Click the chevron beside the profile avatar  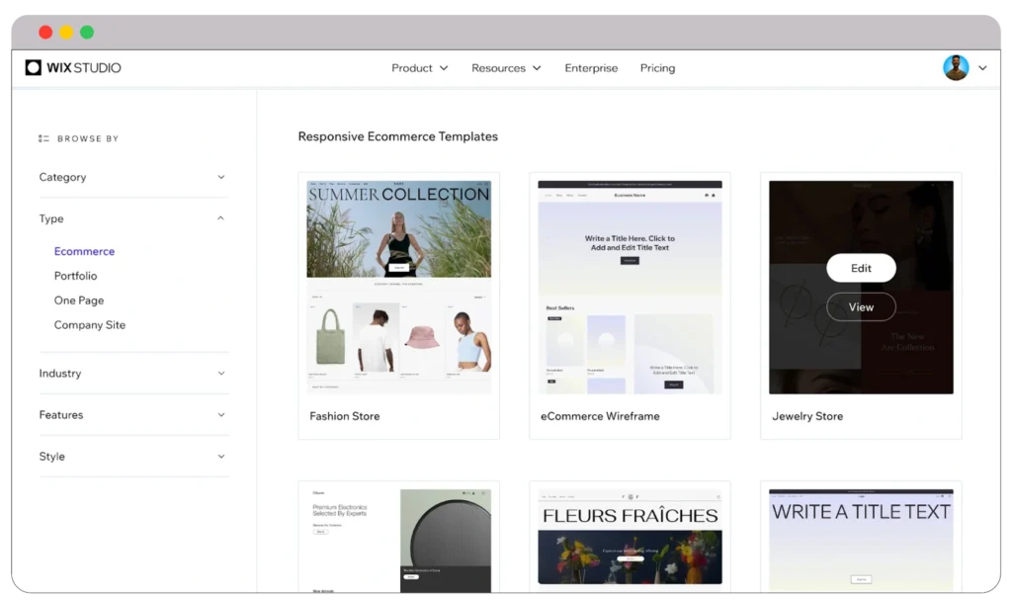tap(979, 67)
